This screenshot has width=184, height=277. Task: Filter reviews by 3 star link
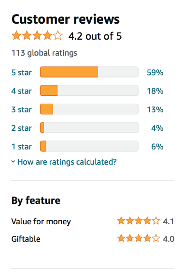[x=22, y=109]
